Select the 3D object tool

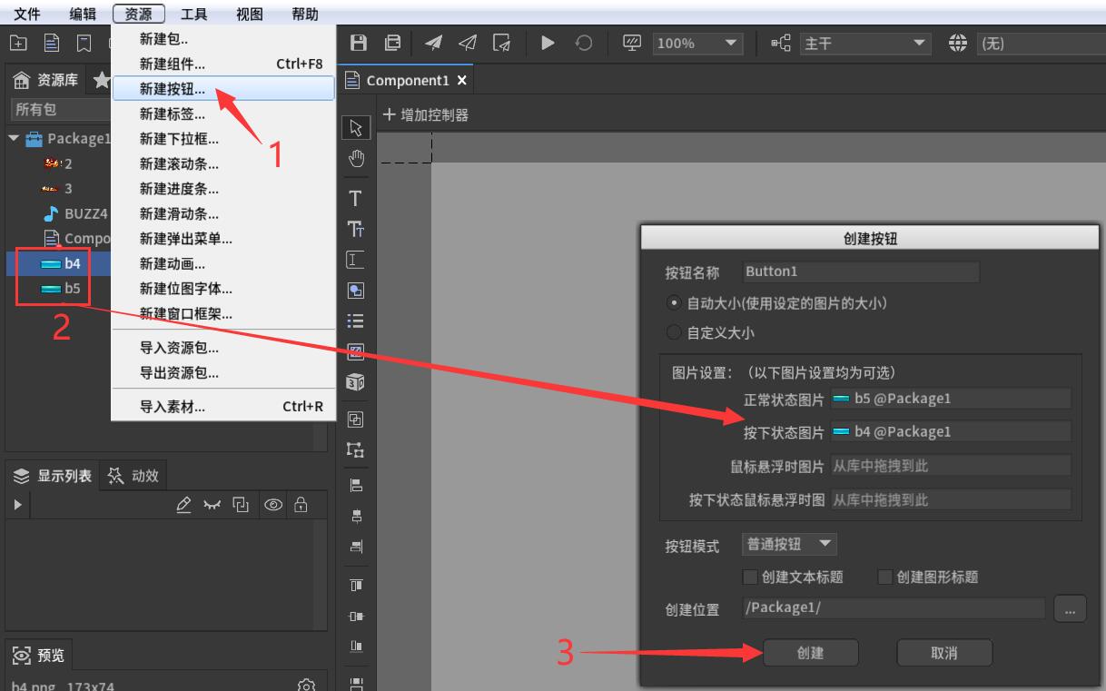(355, 384)
